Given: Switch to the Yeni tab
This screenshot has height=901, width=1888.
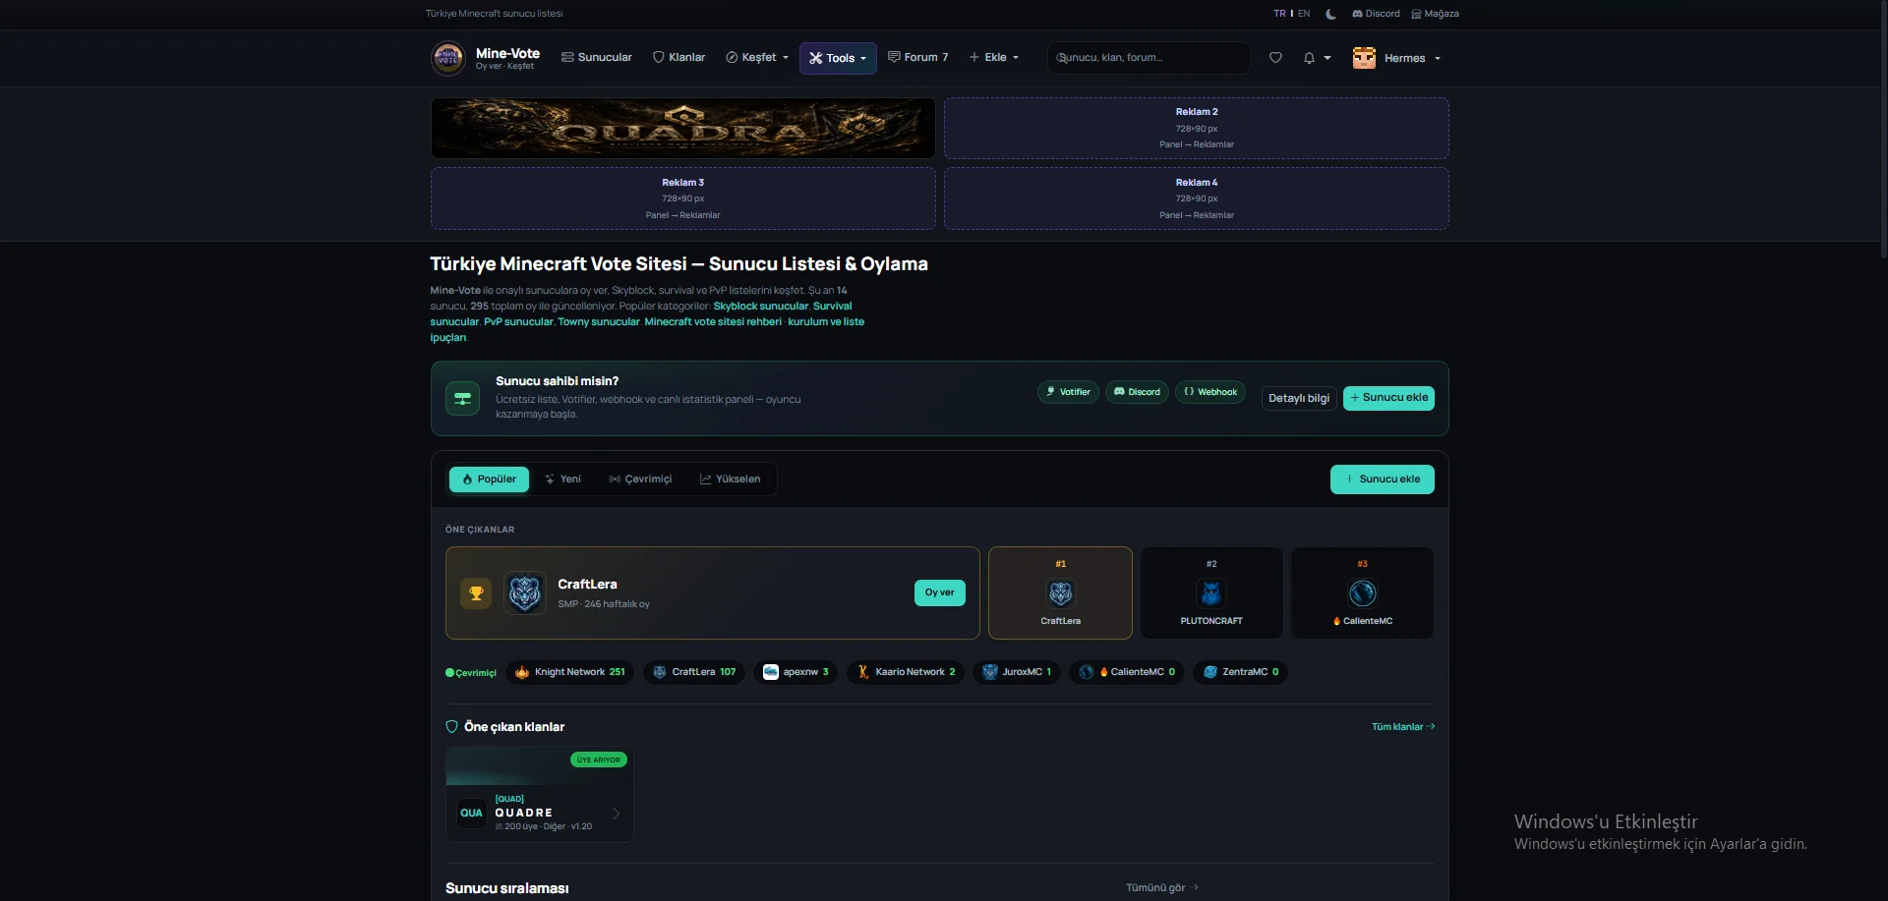Looking at the screenshot, I should [563, 479].
